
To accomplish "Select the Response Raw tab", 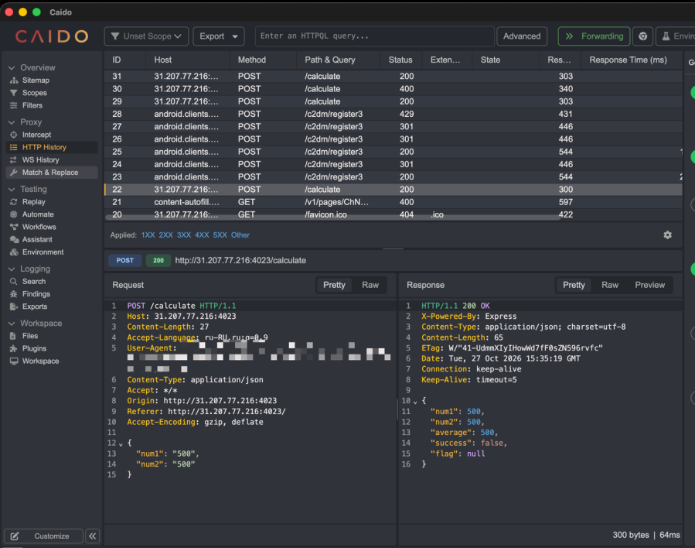I will (x=610, y=286).
